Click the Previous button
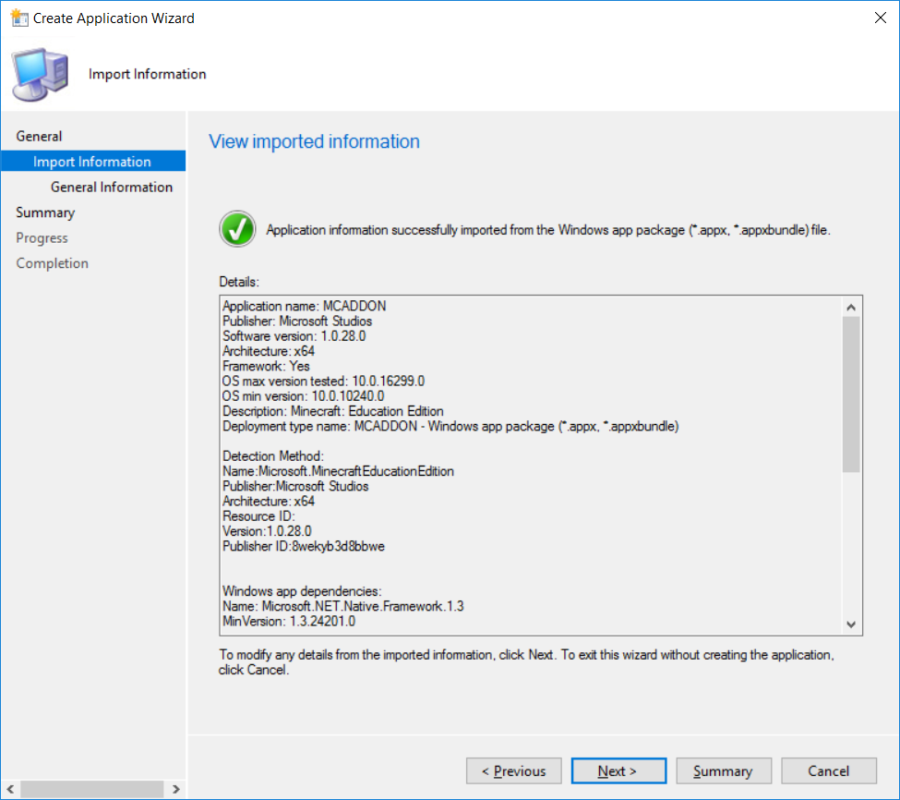 click(x=514, y=770)
